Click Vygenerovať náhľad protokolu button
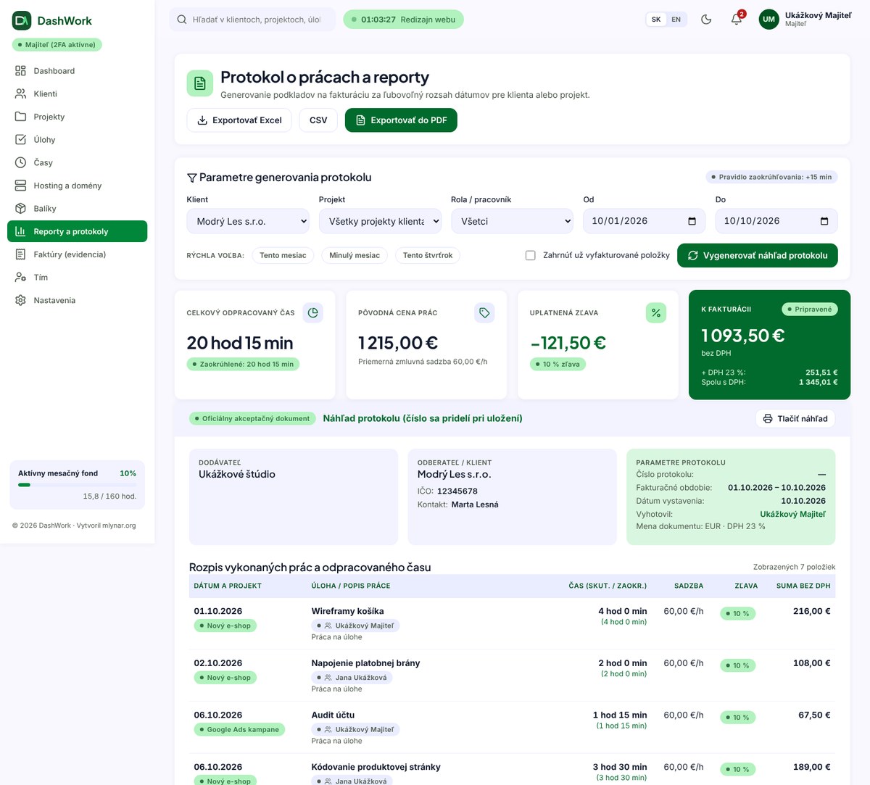Screen dimensions: 870x785 click(758, 255)
